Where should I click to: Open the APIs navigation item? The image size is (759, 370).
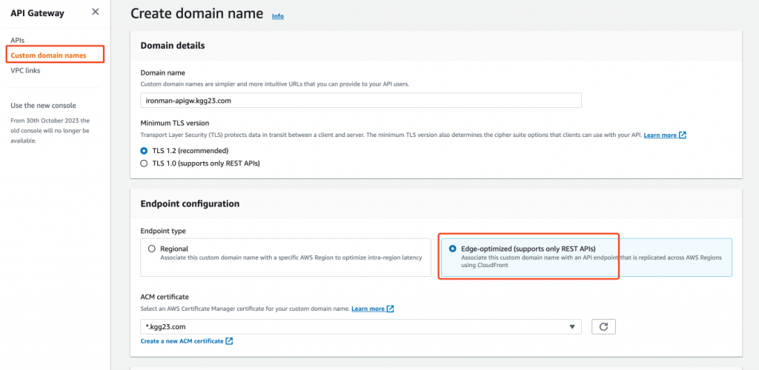click(x=18, y=41)
